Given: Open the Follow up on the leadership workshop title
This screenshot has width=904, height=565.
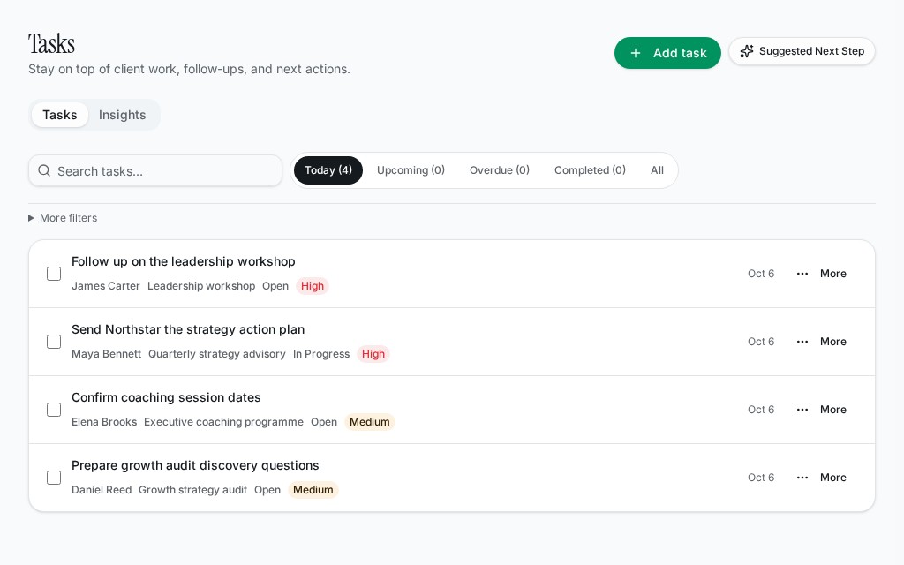Looking at the screenshot, I should coord(184,261).
